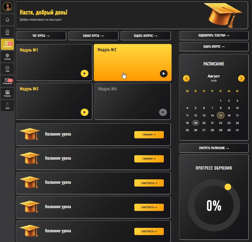252x242 pixels.
Task: Go to previous month in calendar
Action: pos(186,78)
